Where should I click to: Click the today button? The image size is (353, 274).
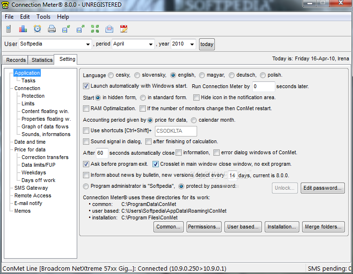[x=207, y=44]
